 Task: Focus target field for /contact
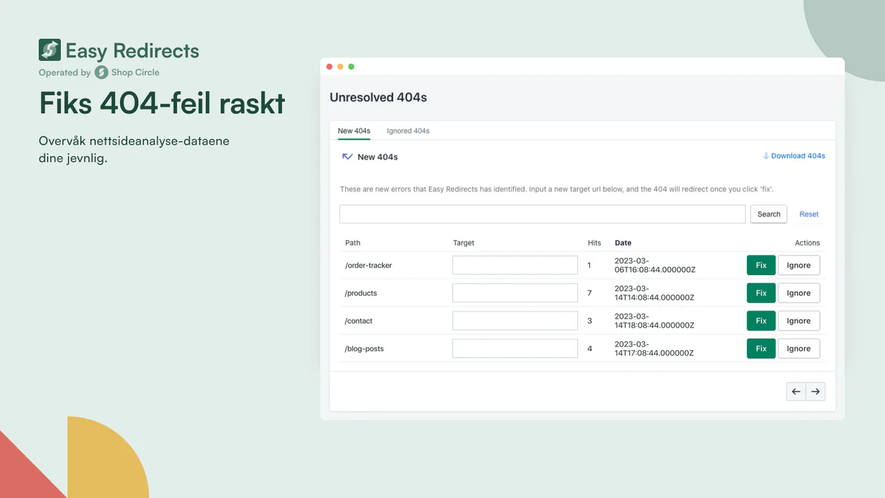coord(515,320)
